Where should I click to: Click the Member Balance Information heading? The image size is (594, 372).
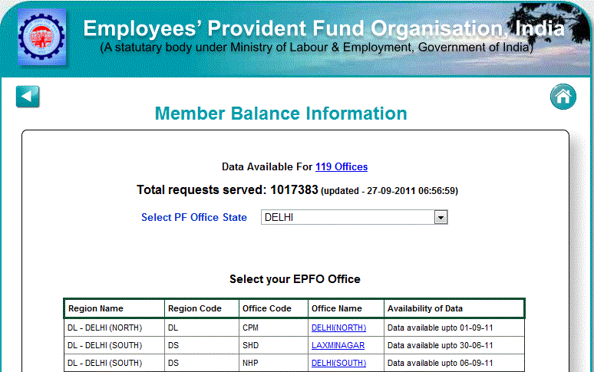[x=281, y=114]
